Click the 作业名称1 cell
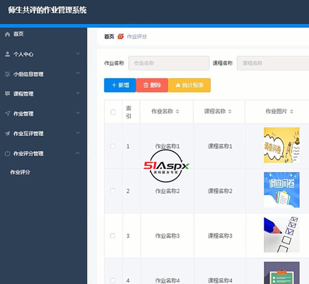This screenshot has height=284, width=309. pyautogui.click(x=167, y=146)
